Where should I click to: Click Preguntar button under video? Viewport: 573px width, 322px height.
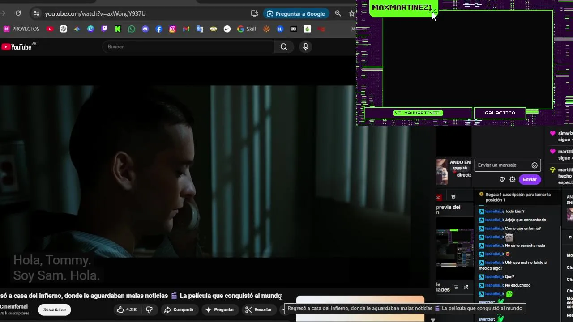[x=220, y=309]
